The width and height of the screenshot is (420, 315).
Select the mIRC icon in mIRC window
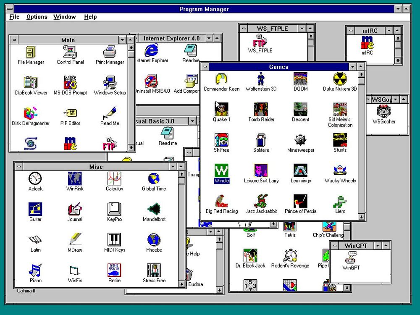367,42
